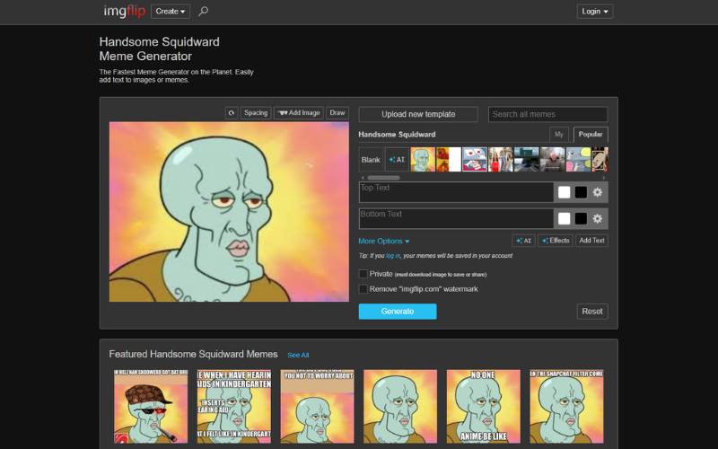Bottom Text black outline color swatch
This screenshot has width=718, height=449.
tap(581, 219)
